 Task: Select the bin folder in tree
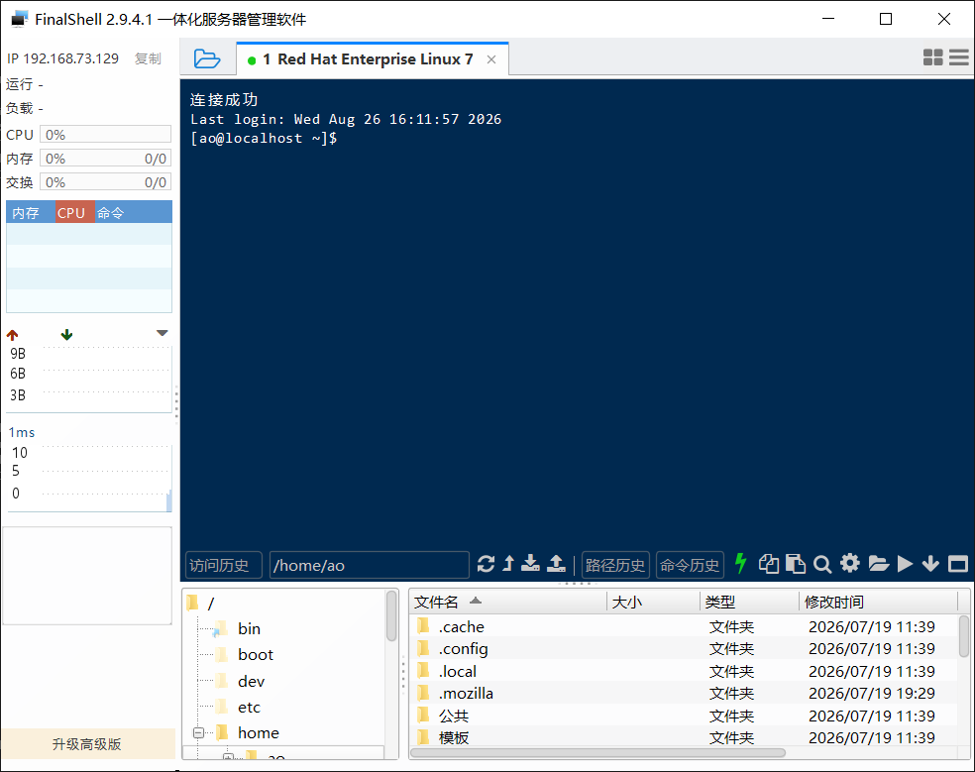[238, 629]
